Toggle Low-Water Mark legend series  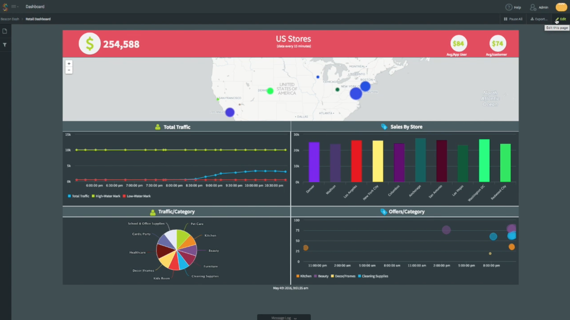137,196
